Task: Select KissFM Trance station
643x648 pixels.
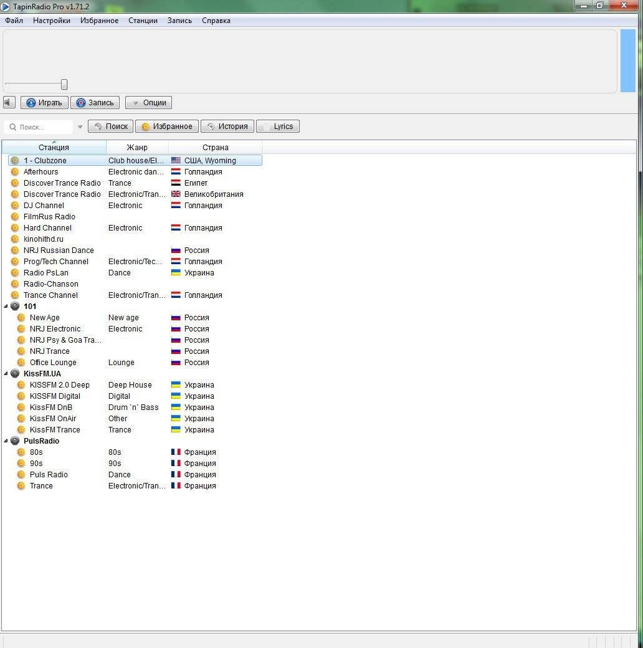Action: click(55, 429)
